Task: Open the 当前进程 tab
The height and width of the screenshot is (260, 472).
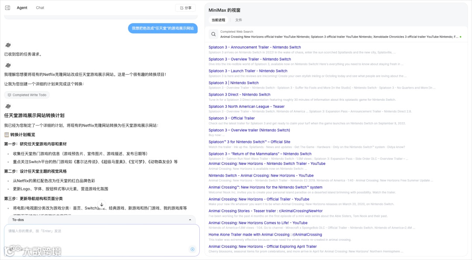Action: (x=218, y=20)
